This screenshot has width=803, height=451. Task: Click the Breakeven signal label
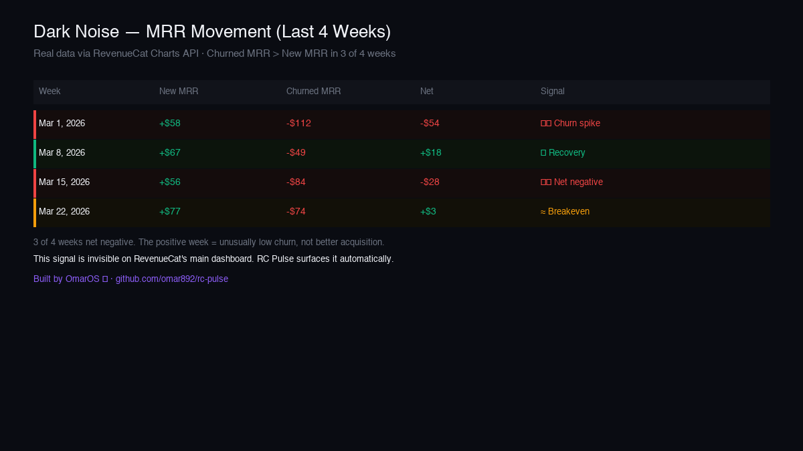(565, 212)
